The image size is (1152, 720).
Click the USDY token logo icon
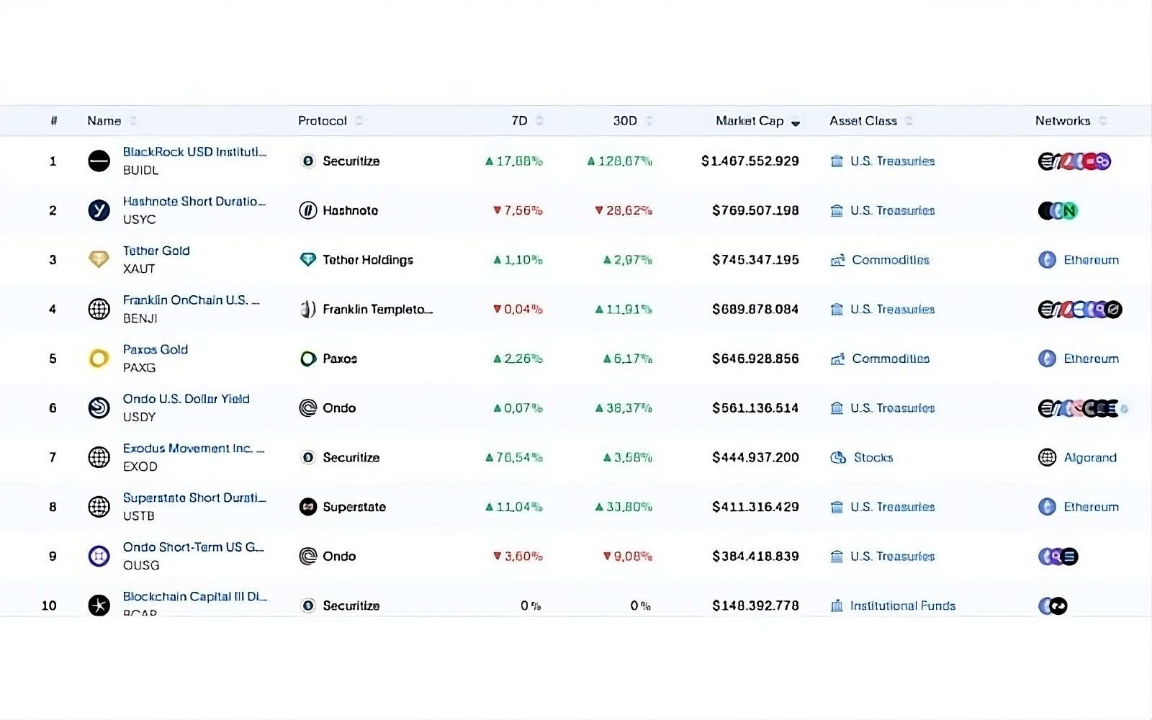tap(99, 408)
